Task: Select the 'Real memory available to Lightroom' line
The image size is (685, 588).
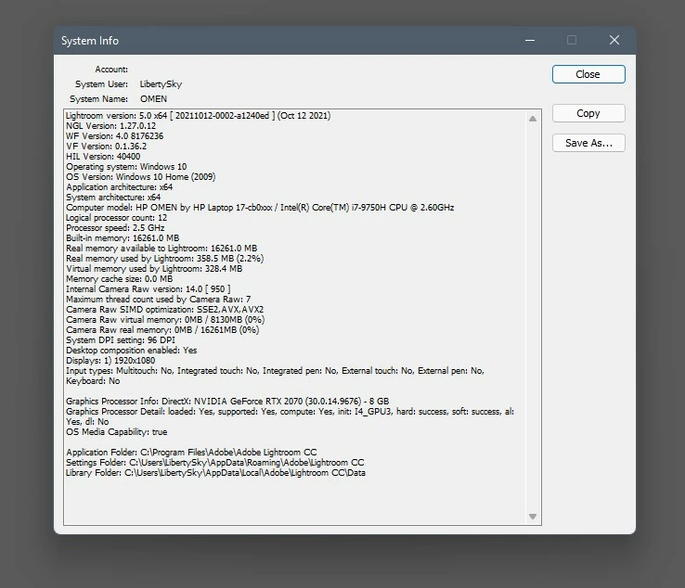Action: (162, 248)
